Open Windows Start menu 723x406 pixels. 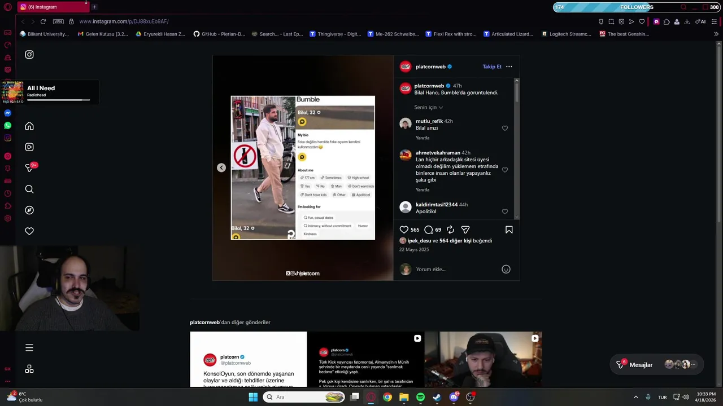(253, 397)
